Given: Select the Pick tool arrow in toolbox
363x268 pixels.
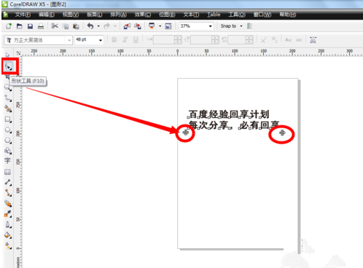Looking at the screenshot, I should pos(7,55).
